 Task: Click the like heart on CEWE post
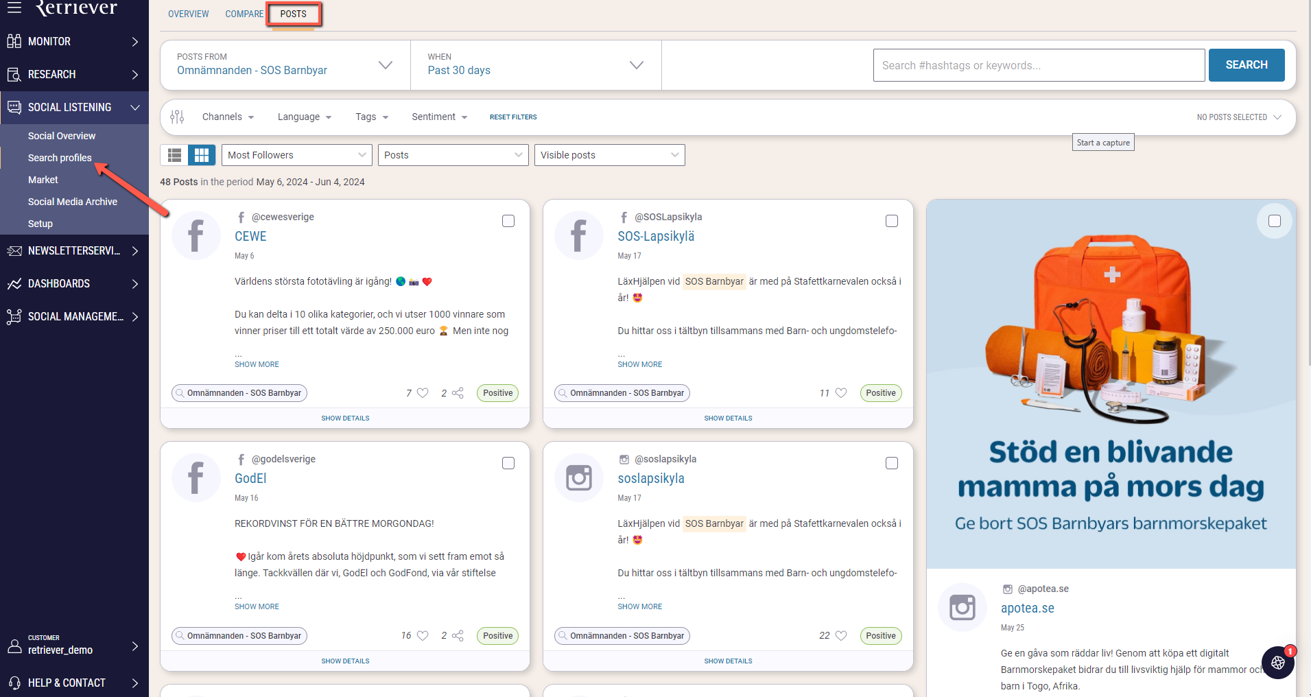pos(423,393)
